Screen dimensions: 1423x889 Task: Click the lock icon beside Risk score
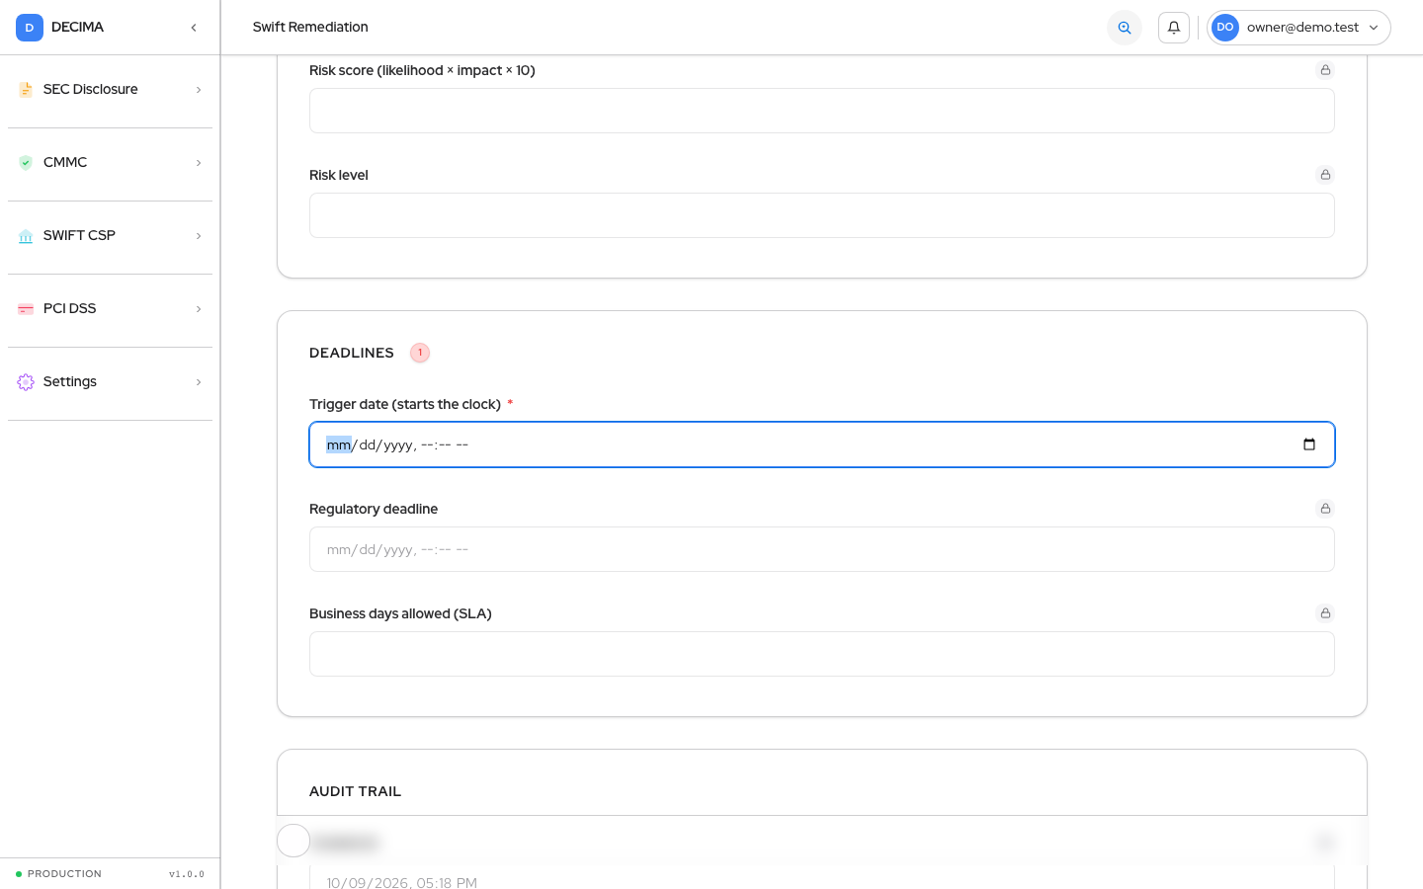point(1325,70)
